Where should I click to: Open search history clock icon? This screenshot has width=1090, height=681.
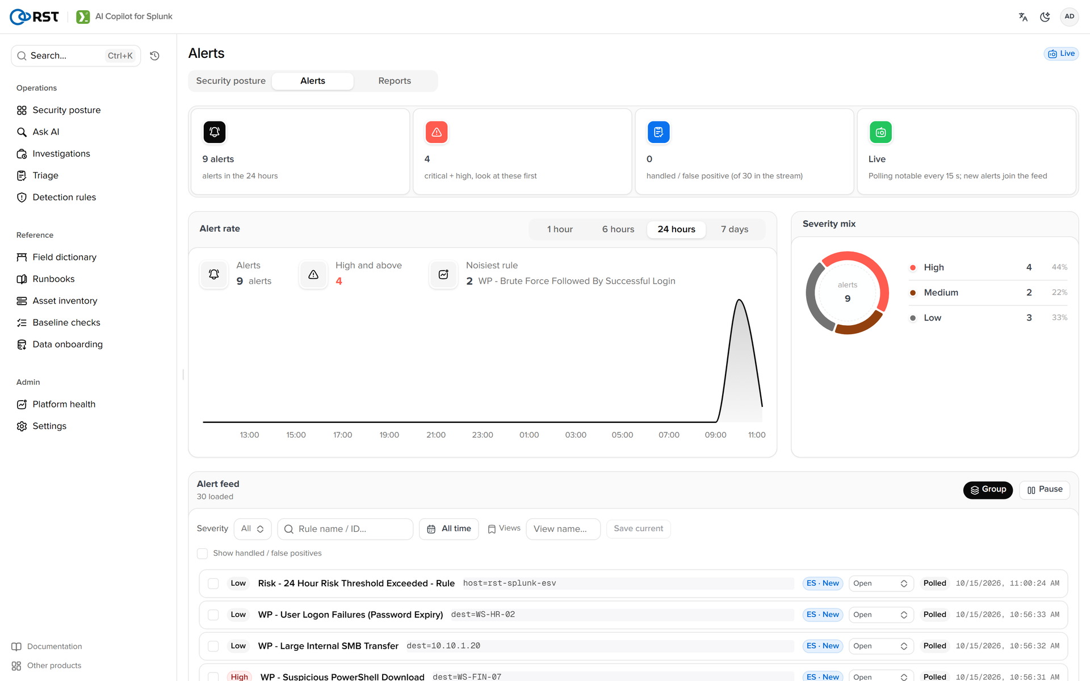(154, 56)
